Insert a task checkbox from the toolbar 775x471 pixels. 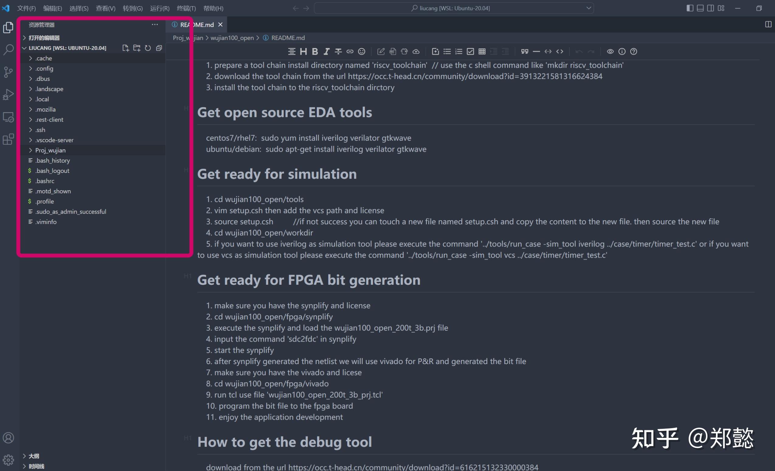[470, 52]
